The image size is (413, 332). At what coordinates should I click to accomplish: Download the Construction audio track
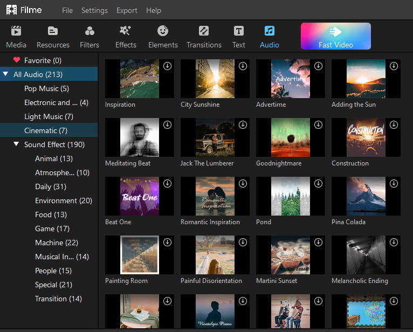coord(394,124)
